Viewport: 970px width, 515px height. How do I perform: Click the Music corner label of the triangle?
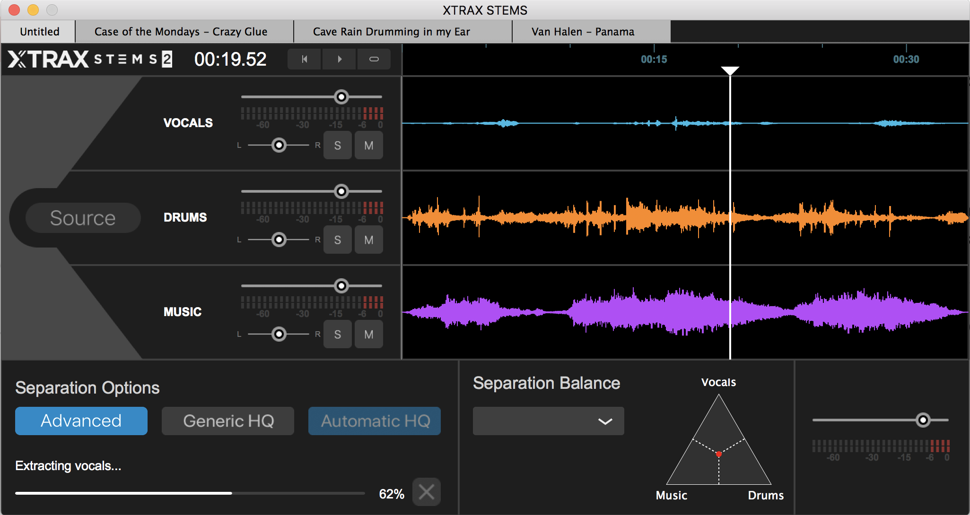pyautogui.click(x=672, y=495)
